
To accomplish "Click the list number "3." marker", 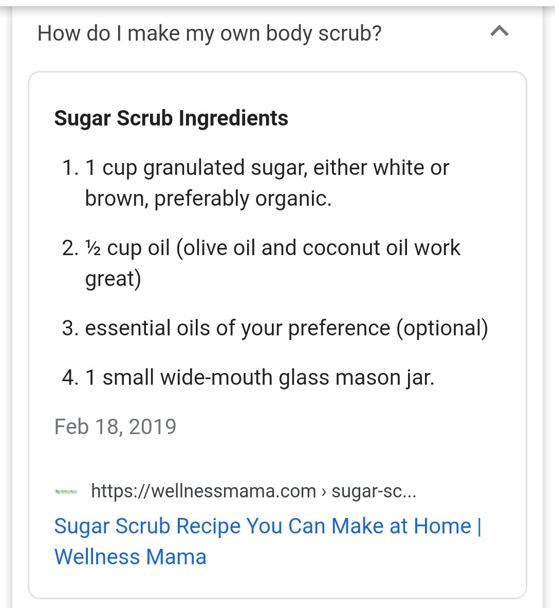I will (70, 328).
